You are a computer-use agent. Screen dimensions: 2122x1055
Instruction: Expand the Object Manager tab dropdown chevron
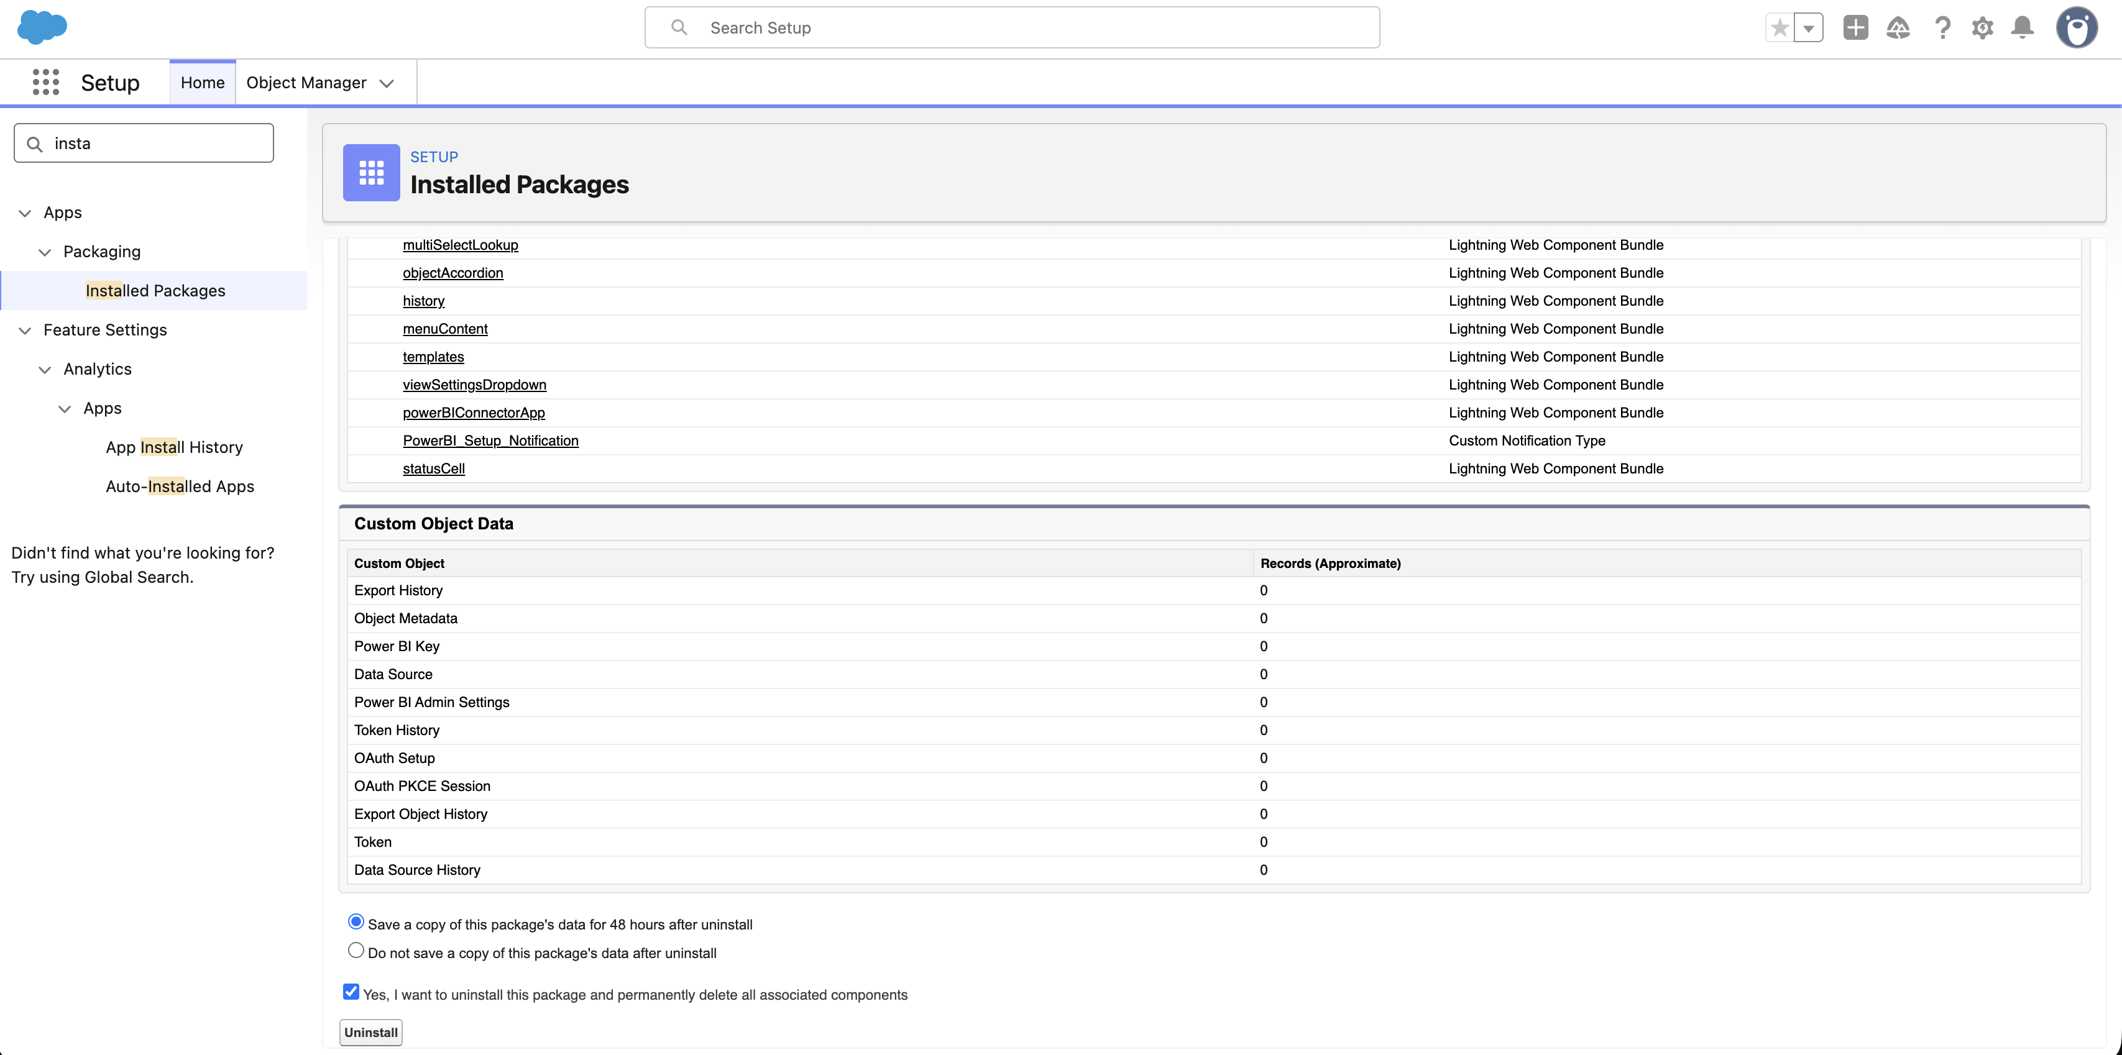(x=387, y=83)
